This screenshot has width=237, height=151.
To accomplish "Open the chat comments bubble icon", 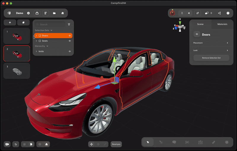I will [206, 13].
